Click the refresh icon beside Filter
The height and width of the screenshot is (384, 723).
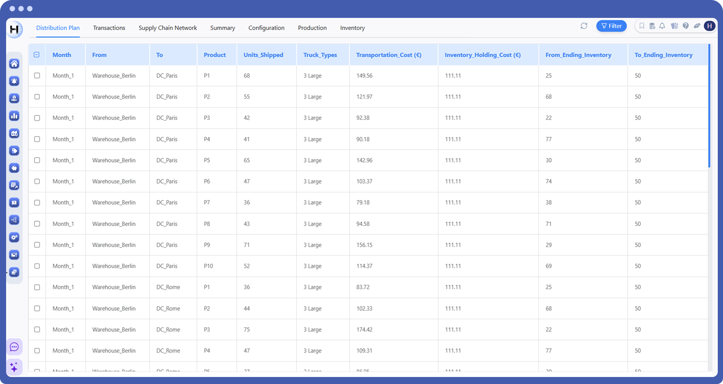pyautogui.click(x=584, y=26)
